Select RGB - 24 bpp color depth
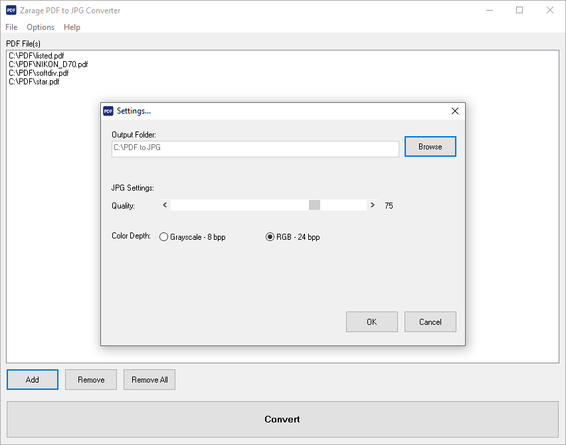The height and width of the screenshot is (445, 566). (x=293, y=236)
